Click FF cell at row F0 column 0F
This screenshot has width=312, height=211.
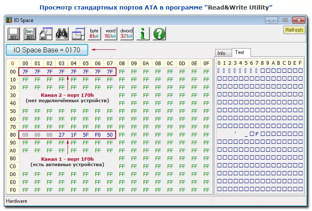point(206,190)
